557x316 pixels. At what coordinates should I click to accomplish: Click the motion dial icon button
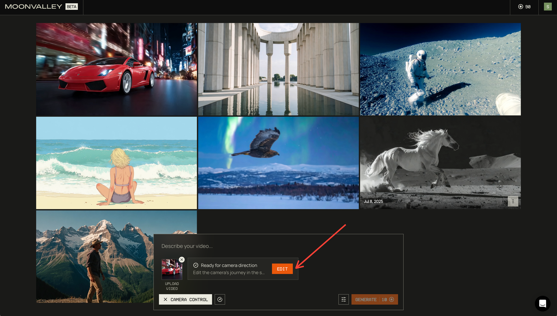point(220,300)
